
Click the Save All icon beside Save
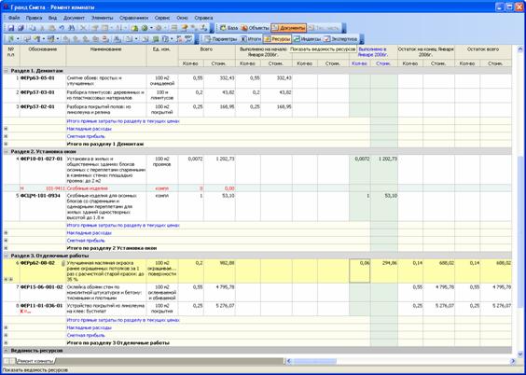(x=21, y=28)
